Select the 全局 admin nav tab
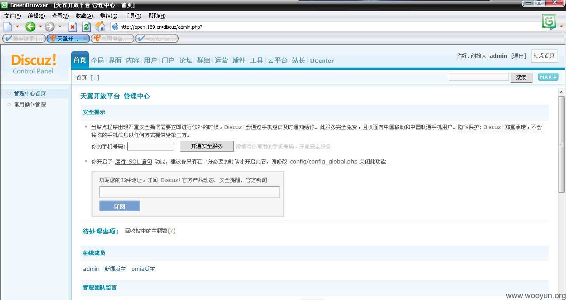The height and width of the screenshot is (300, 566). 97,61
